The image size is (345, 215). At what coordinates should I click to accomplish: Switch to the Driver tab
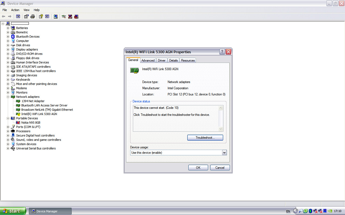pos(162,60)
